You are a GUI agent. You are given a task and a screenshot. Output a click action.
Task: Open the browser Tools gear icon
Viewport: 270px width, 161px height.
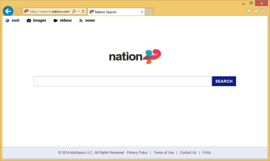pos(263,11)
